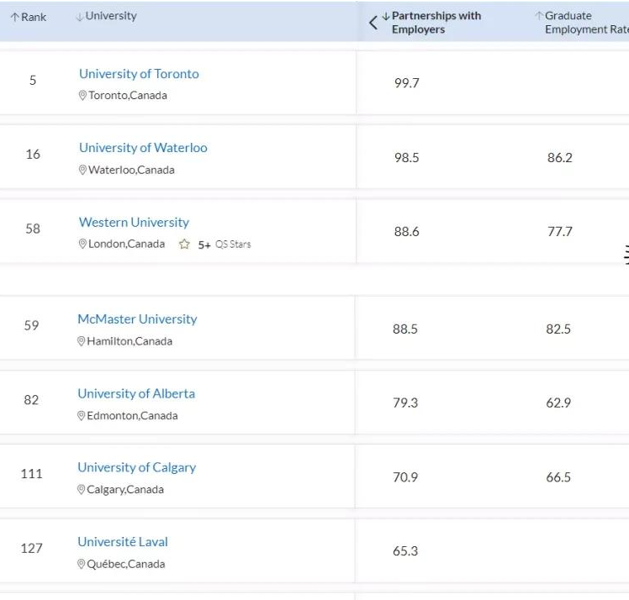This screenshot has width=629, height=600.
Task: Visit the University of Alberta page
Action: pos(136,393)
